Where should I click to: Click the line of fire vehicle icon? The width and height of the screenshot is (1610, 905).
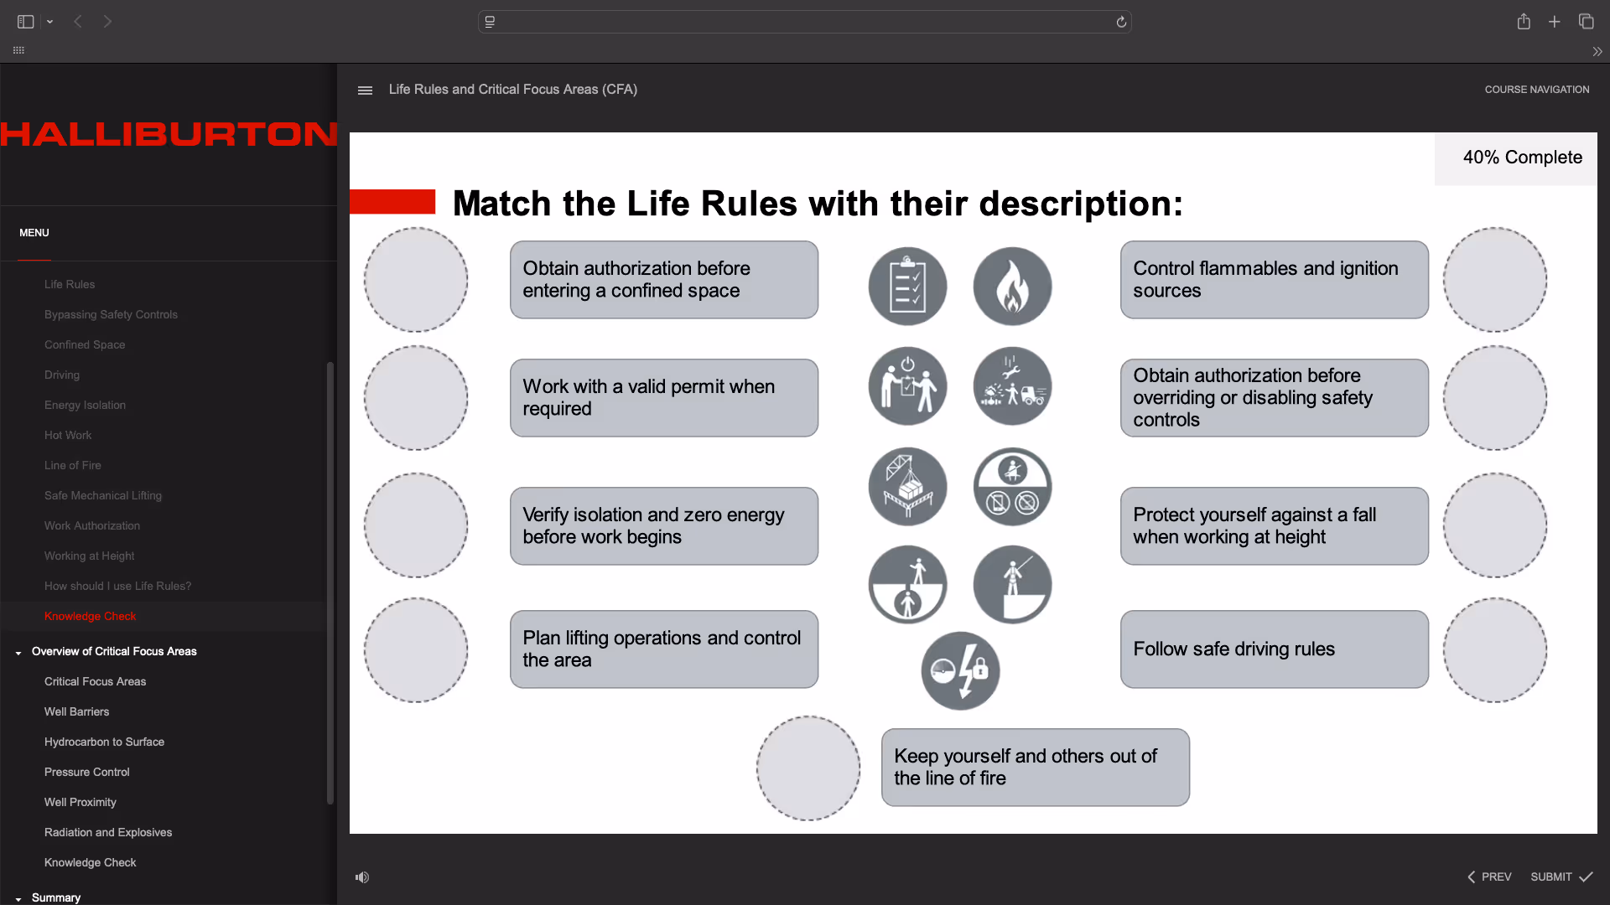pyautogui.click(x=1012, y=386)
